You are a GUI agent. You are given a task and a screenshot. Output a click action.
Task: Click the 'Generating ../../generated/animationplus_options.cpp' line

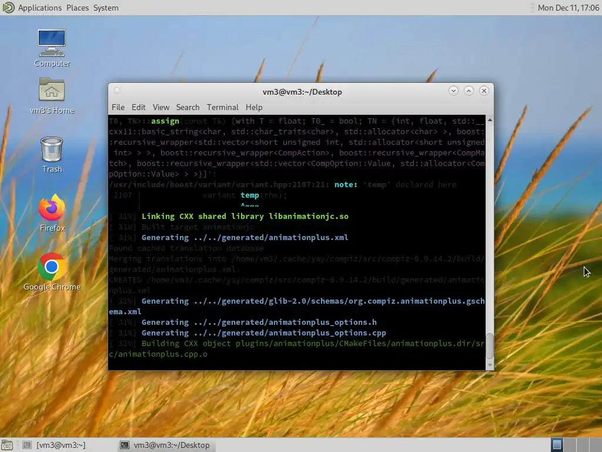click(x=264, y=333)
